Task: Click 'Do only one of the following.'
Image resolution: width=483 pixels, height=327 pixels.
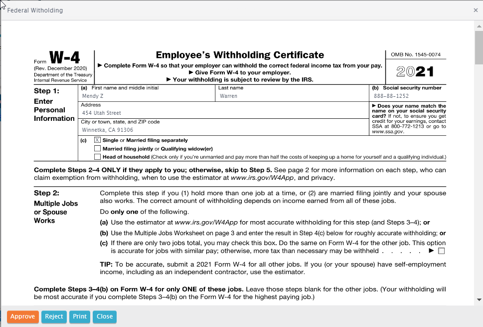Action: pos(144,212)
